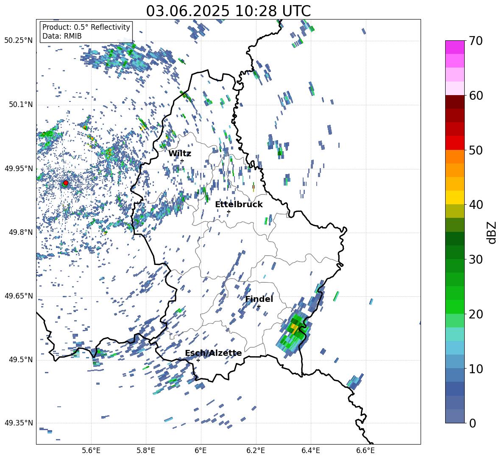Click the Wiltz city label

(x=180, y=154)
